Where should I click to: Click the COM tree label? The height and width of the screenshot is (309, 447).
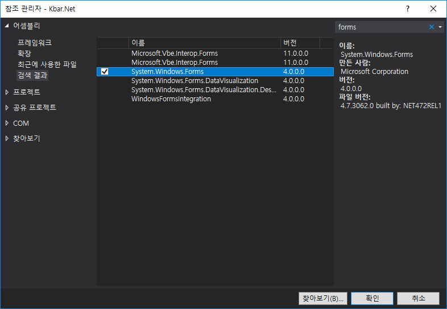tap(21, 123)
